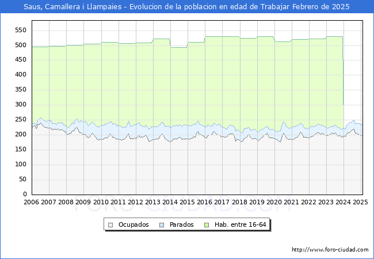Click the 2015 x-axis label
This screenshot has height=259, width=374.
point(187,202)
